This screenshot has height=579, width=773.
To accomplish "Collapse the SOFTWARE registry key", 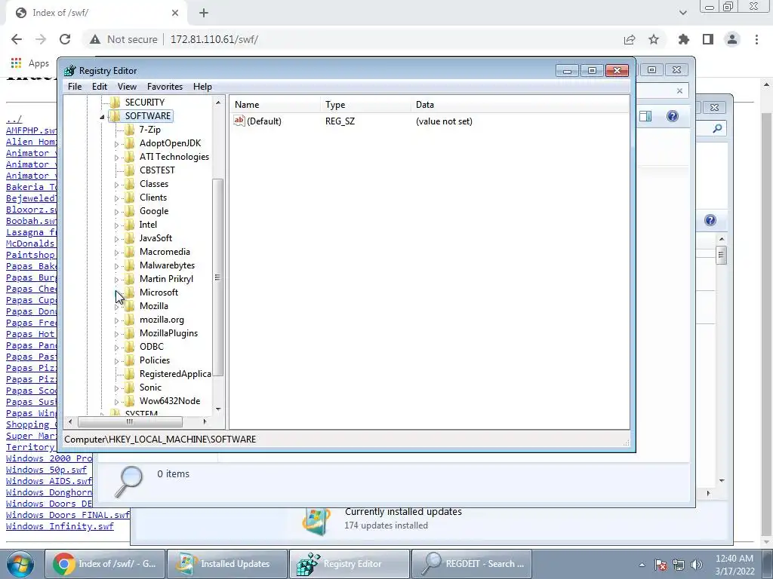I will 102,117.
